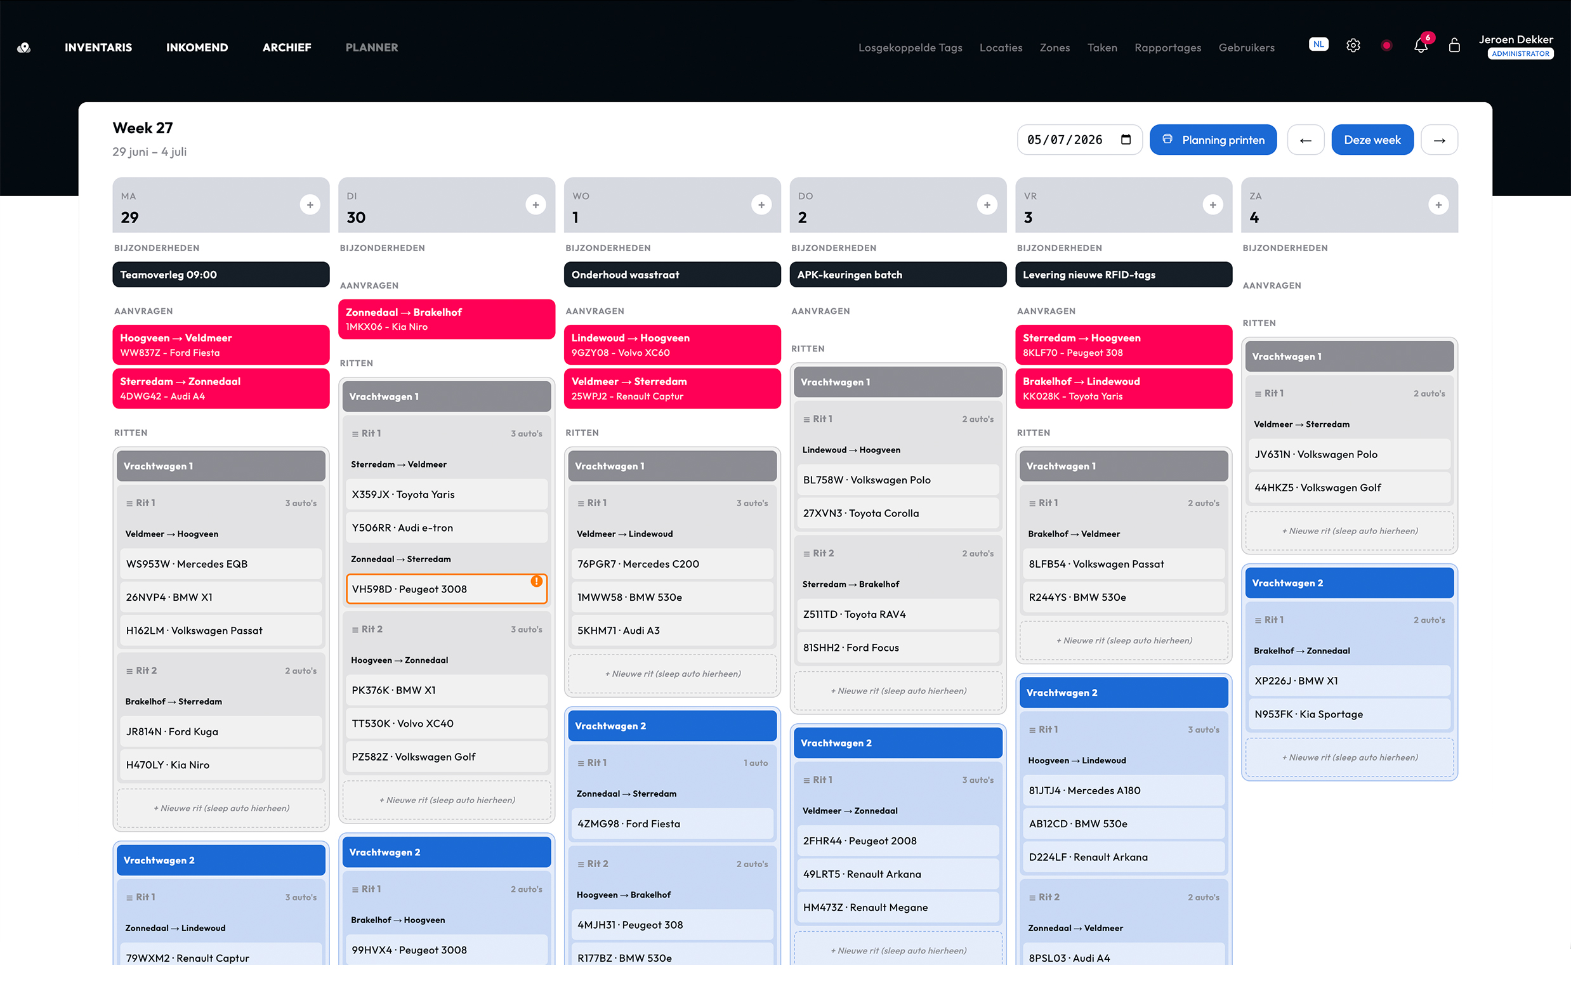Screen dimensions: 1571x982
Task: Go to next week arrow
Action: (x=1439, y=140)
